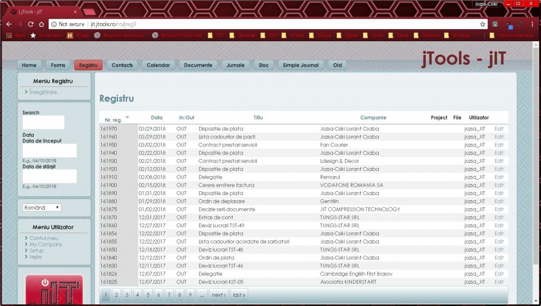The image size is (541, 306).
Task: Focus the Data de început date field
Action: coord(50,151)
